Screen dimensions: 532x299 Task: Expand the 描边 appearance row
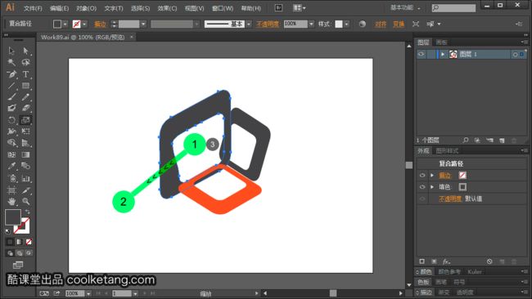pyautogui.click(x=432, y=176)
